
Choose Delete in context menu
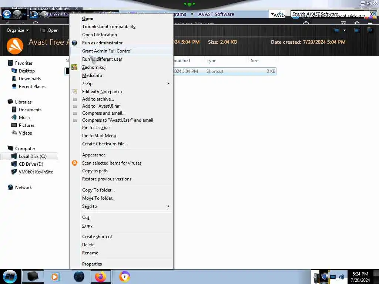[88, 245]
